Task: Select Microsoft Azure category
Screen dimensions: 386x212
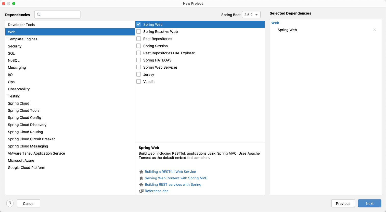Action: (70, 160)
